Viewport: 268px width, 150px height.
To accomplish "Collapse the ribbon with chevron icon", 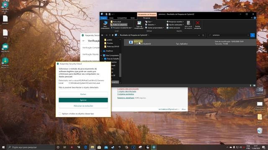I will (252, 18).
